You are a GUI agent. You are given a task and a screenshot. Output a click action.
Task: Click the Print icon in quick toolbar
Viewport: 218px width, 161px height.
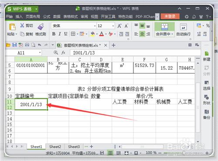pyautogui.click(x=27, y=45)
